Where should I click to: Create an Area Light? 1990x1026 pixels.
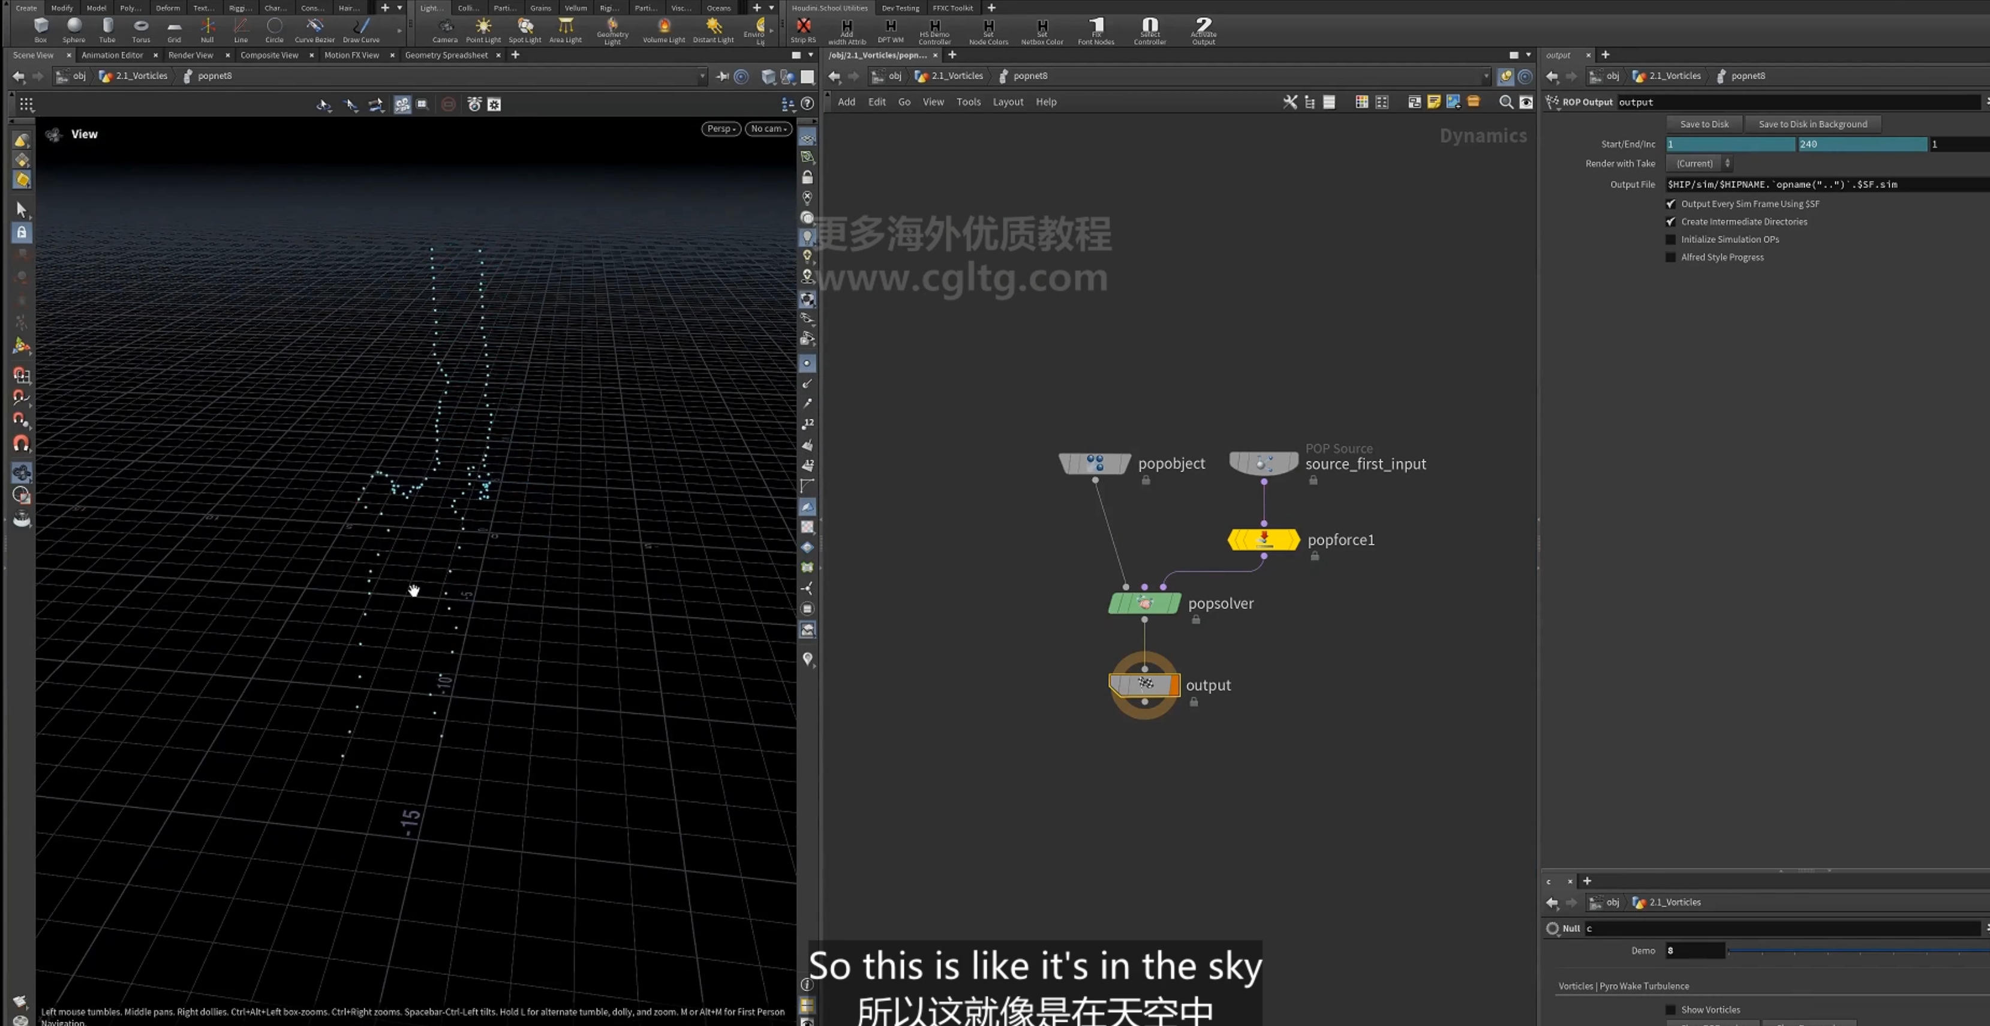566,29
